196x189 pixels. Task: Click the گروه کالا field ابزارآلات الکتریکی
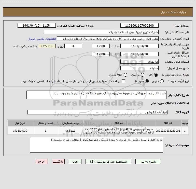point(97,112)
